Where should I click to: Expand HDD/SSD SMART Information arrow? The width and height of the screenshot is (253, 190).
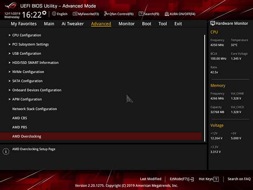click(9, 63)
